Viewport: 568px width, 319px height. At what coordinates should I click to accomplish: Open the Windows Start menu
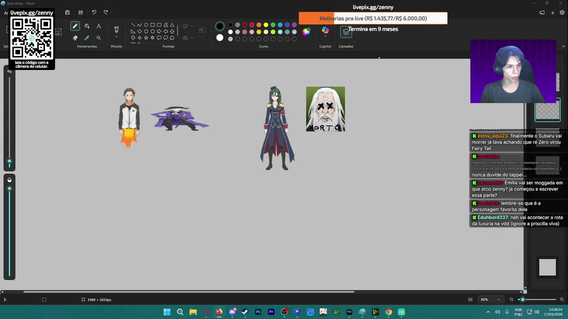(x=167, y=312)
